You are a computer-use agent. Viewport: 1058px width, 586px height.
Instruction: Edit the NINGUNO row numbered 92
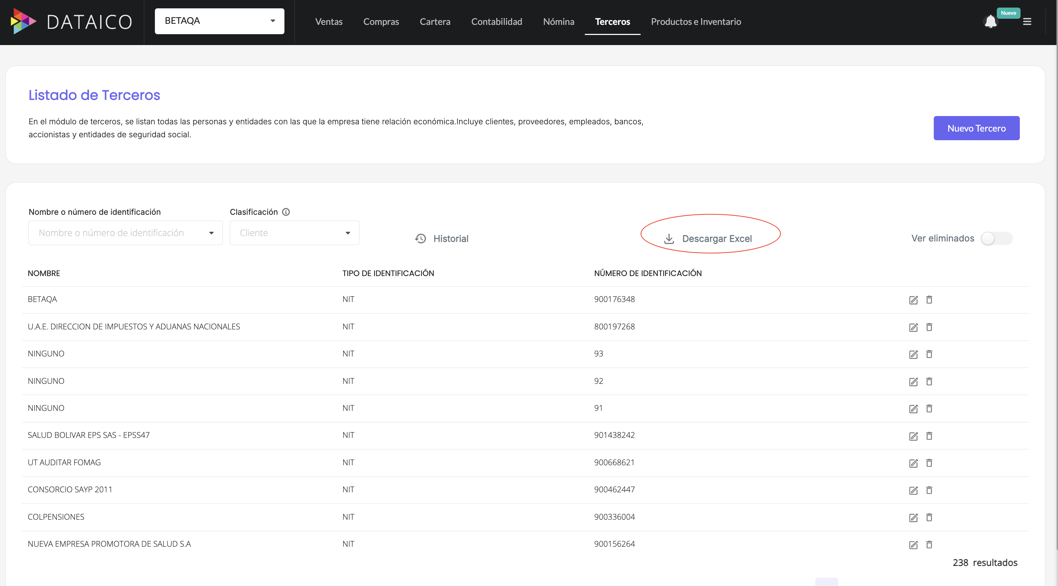tap(914, 382)
